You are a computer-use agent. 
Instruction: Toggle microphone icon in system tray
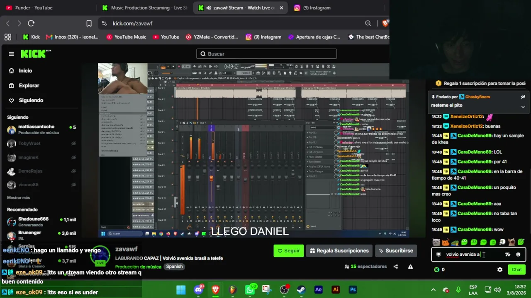(458, 290)
